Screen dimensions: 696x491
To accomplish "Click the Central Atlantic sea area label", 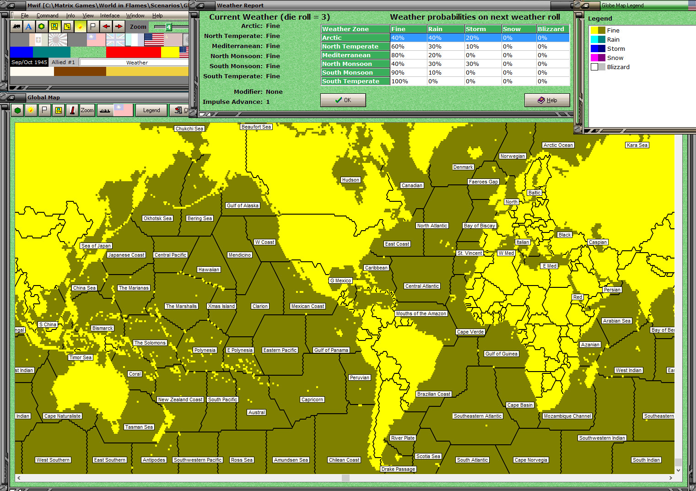I will (422, 286).
